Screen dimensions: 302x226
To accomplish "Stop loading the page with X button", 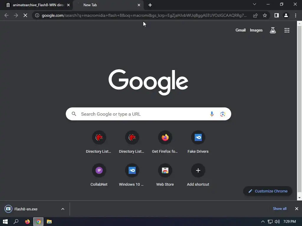I will (x=25, y=15).
